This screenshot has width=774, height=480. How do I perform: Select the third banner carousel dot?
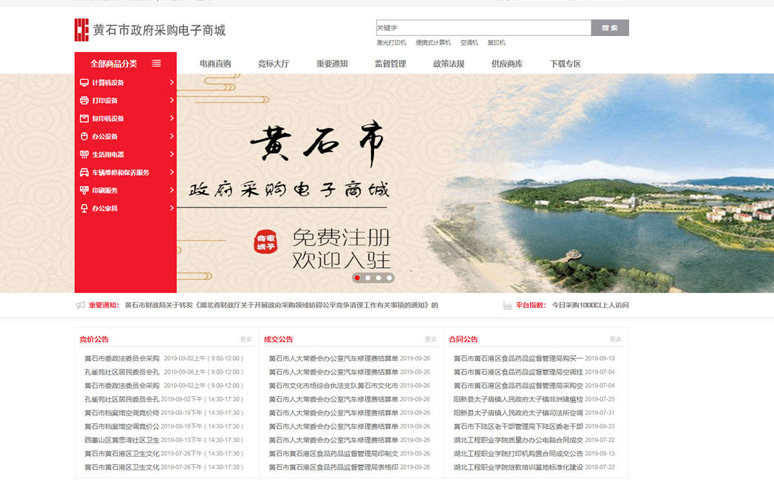tap(379, 278)
